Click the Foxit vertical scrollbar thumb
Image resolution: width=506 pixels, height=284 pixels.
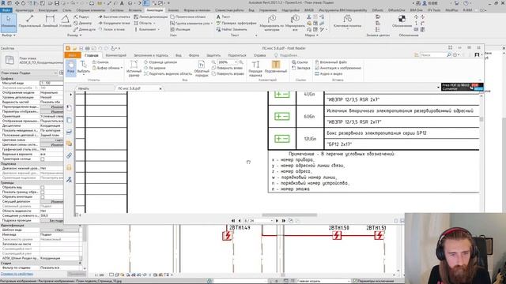pos(481,119)
